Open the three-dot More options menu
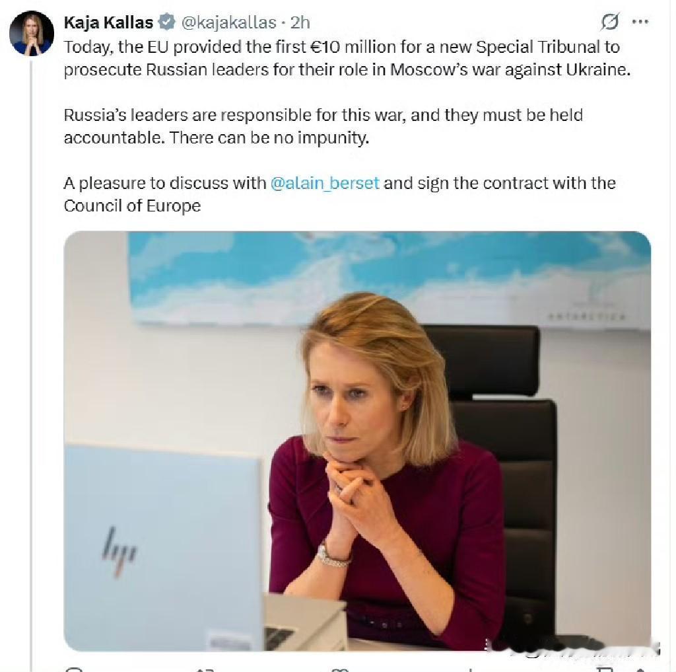This screenshot has height=672, width=676. (640, 22)
